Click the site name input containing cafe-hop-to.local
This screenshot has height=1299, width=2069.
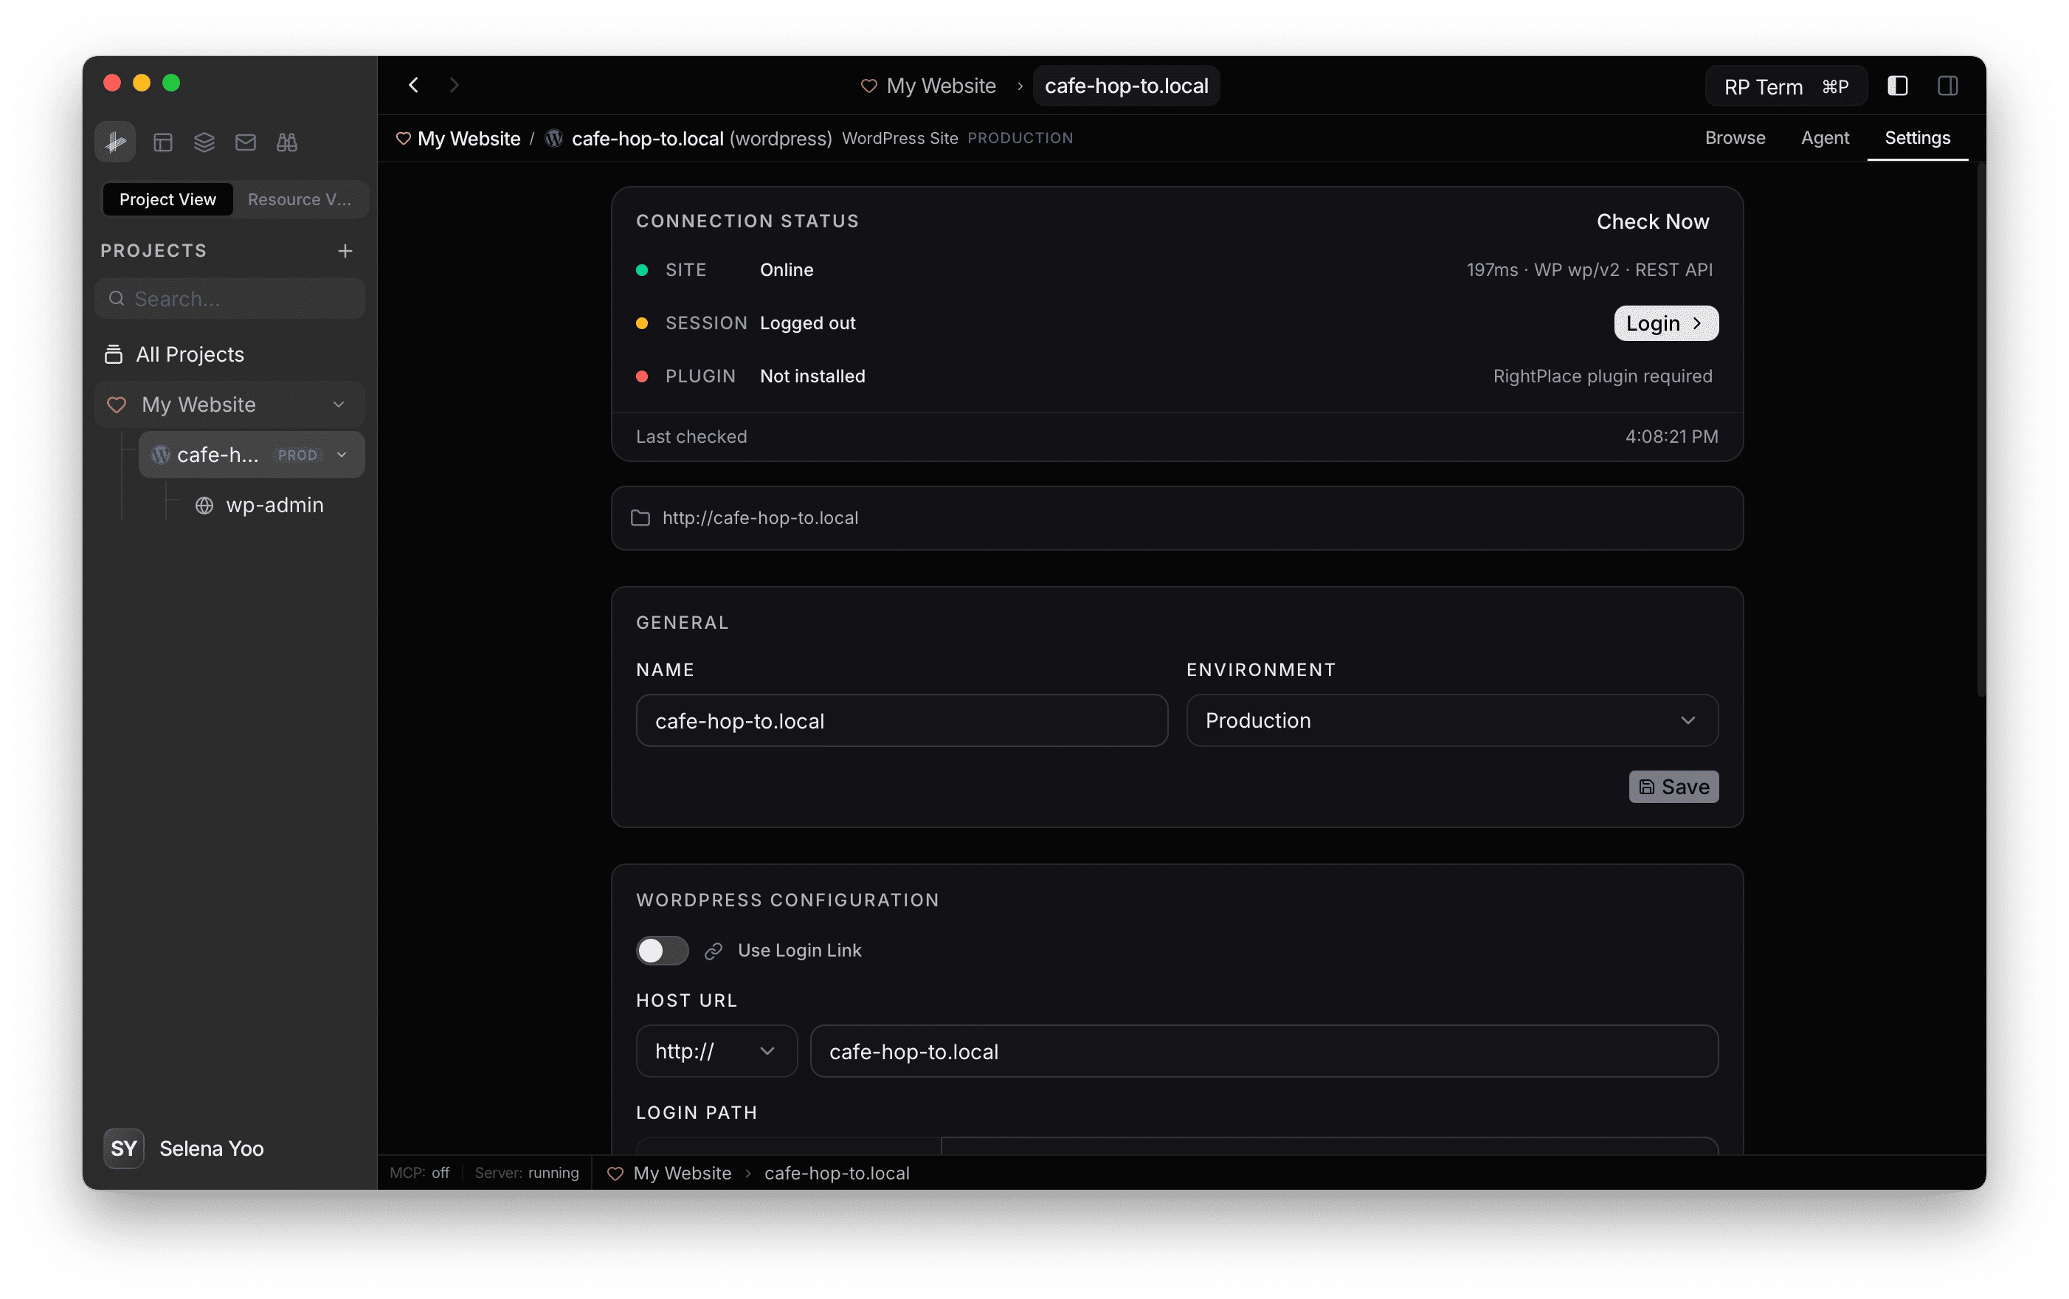(901, 721)
